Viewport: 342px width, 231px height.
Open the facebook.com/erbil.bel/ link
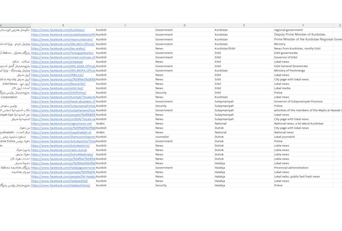57,88
